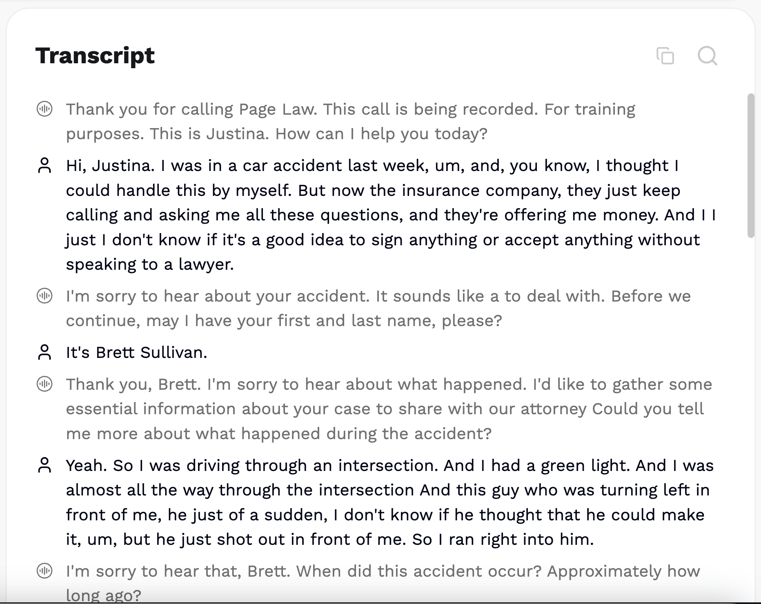Click agent waveform icon beside 'Thank you, Brett'

coord(45,384)
